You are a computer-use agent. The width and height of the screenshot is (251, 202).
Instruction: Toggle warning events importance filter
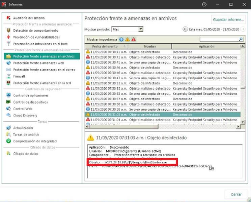[x=128, y=39]
